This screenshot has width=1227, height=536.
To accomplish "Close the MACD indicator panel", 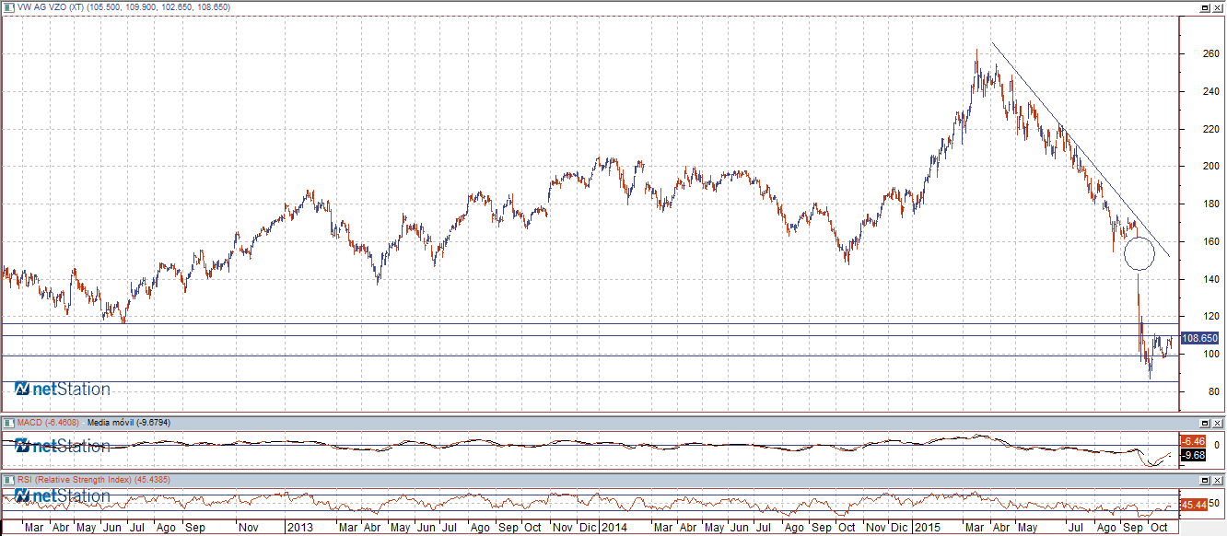I will coord(1217,422).
